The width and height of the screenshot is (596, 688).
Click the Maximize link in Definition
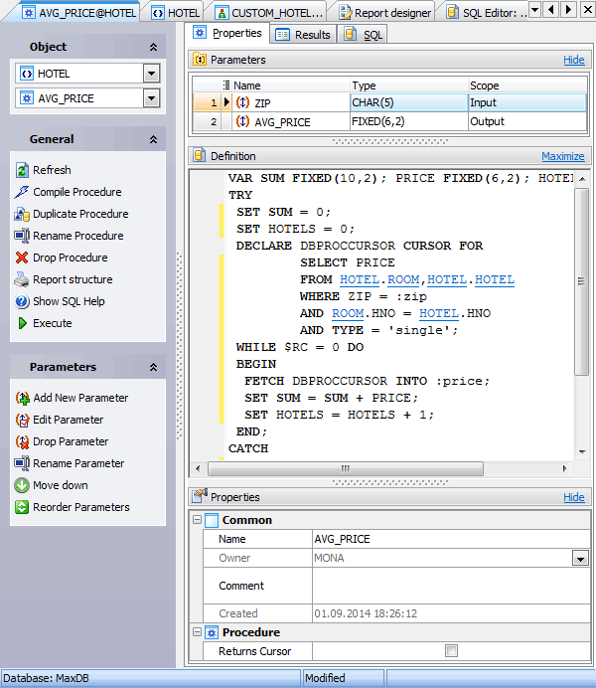click(x=562, y=156)
